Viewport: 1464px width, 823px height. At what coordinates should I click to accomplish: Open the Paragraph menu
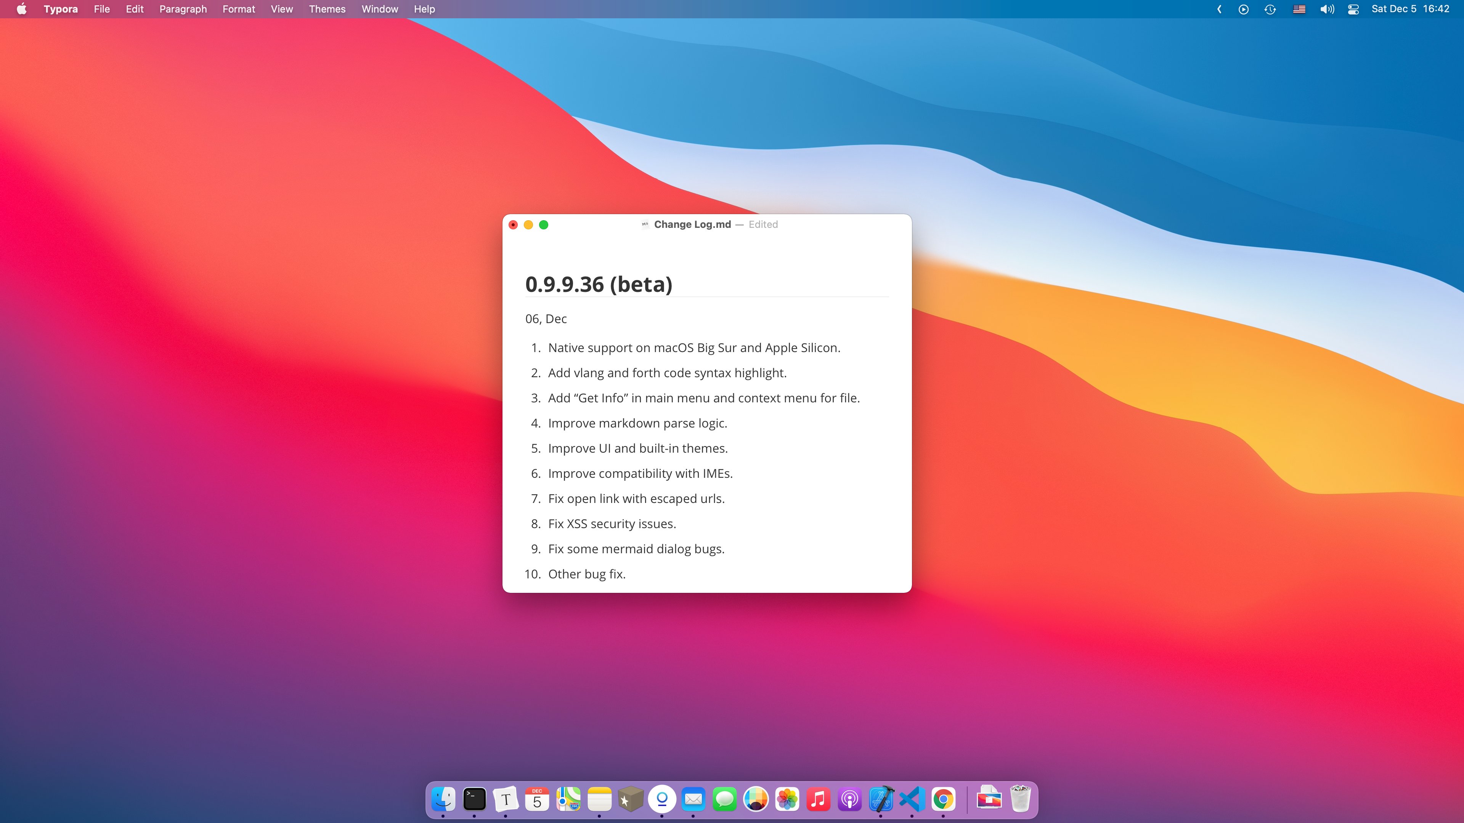183,9
